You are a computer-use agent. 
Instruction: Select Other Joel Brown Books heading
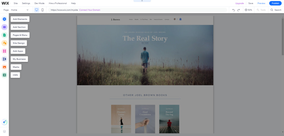[x=145, y=95]
